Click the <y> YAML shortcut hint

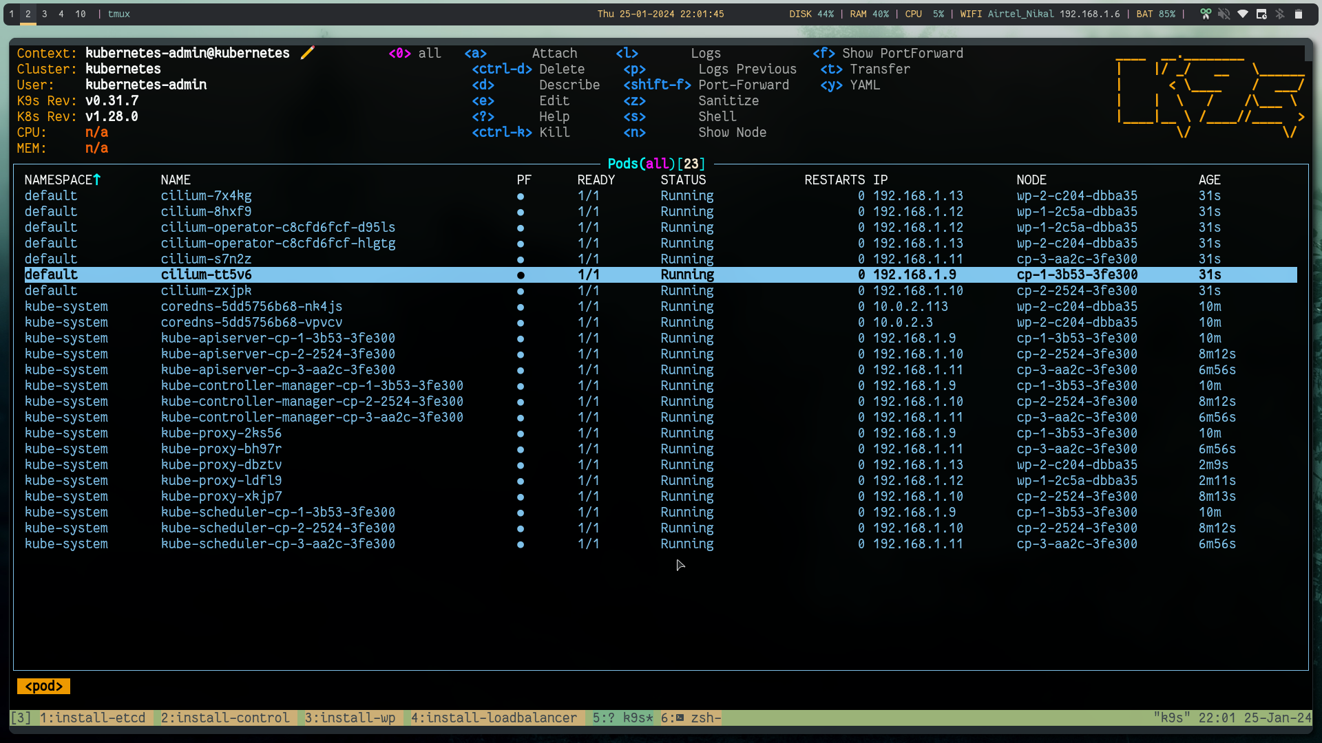[850, 85]
